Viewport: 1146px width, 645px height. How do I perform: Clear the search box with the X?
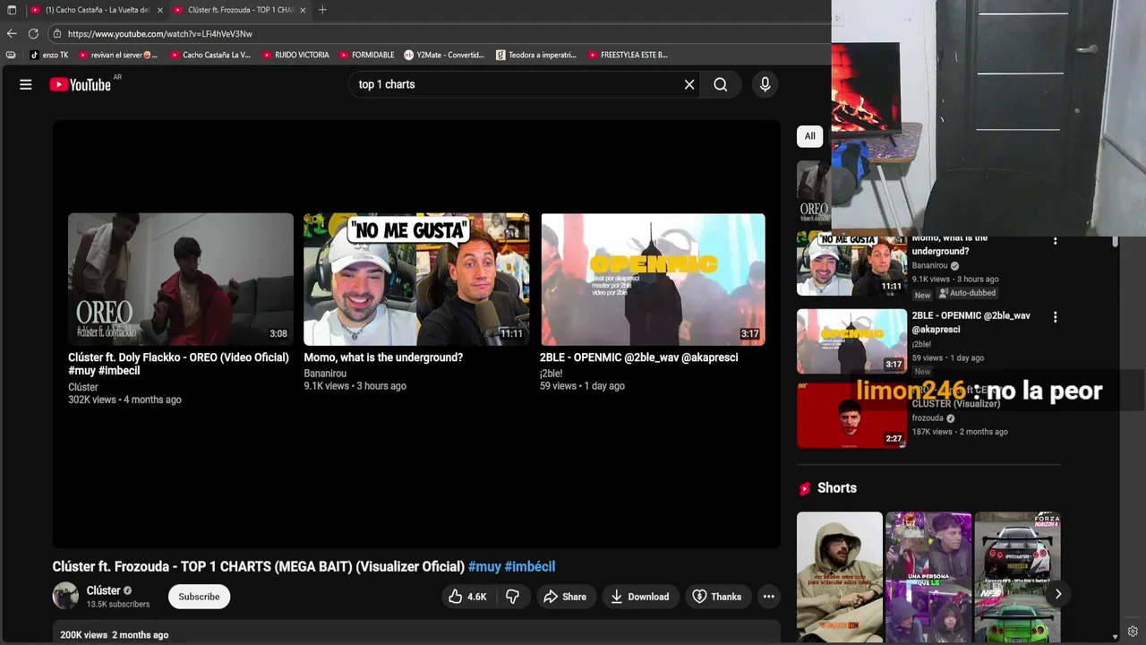tap(689, 84)
